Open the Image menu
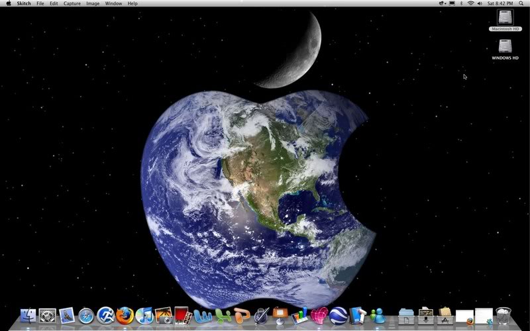The height and width of the screenshot is (331, 530). 93,3
